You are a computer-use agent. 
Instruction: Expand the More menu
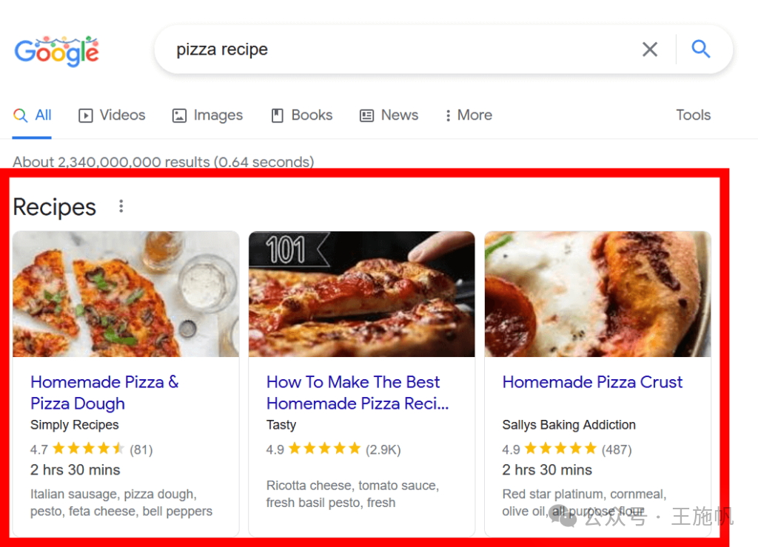pyautogui.click(x=468, y=115)
